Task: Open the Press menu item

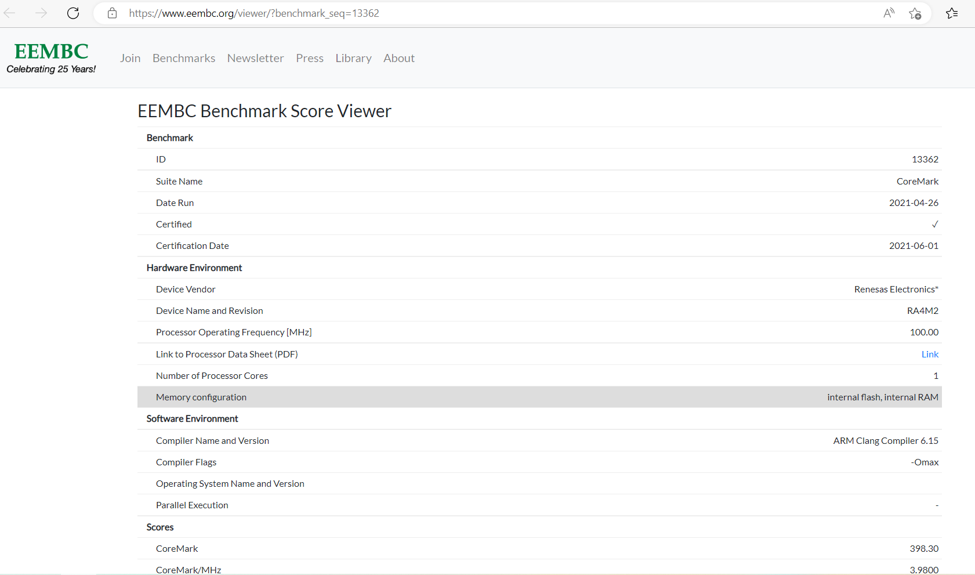Action: (310, 58)
